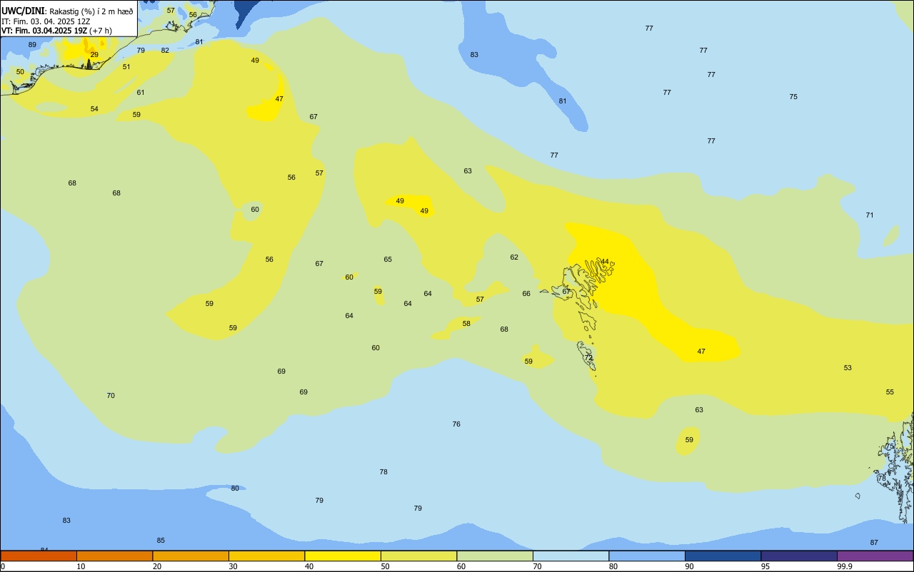This screenshot has width=914, height=572.
Task: Click the map value 51
Action: point(126,67)
